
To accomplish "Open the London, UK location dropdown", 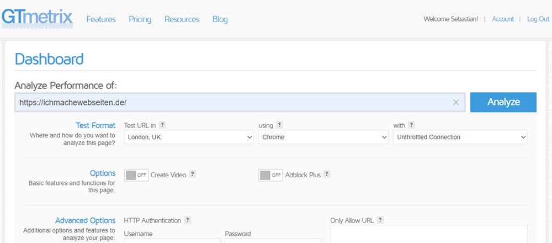I will click(189, 137).
